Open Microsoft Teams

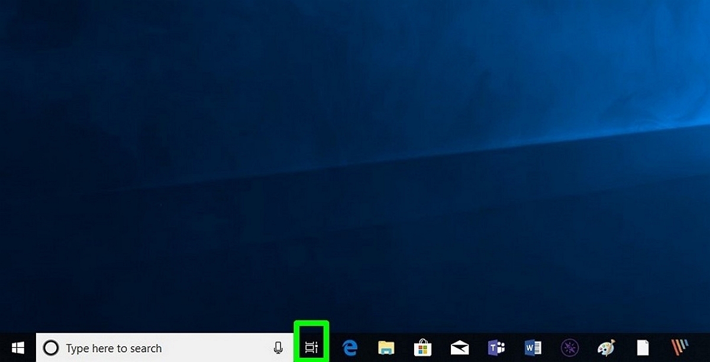496,348
